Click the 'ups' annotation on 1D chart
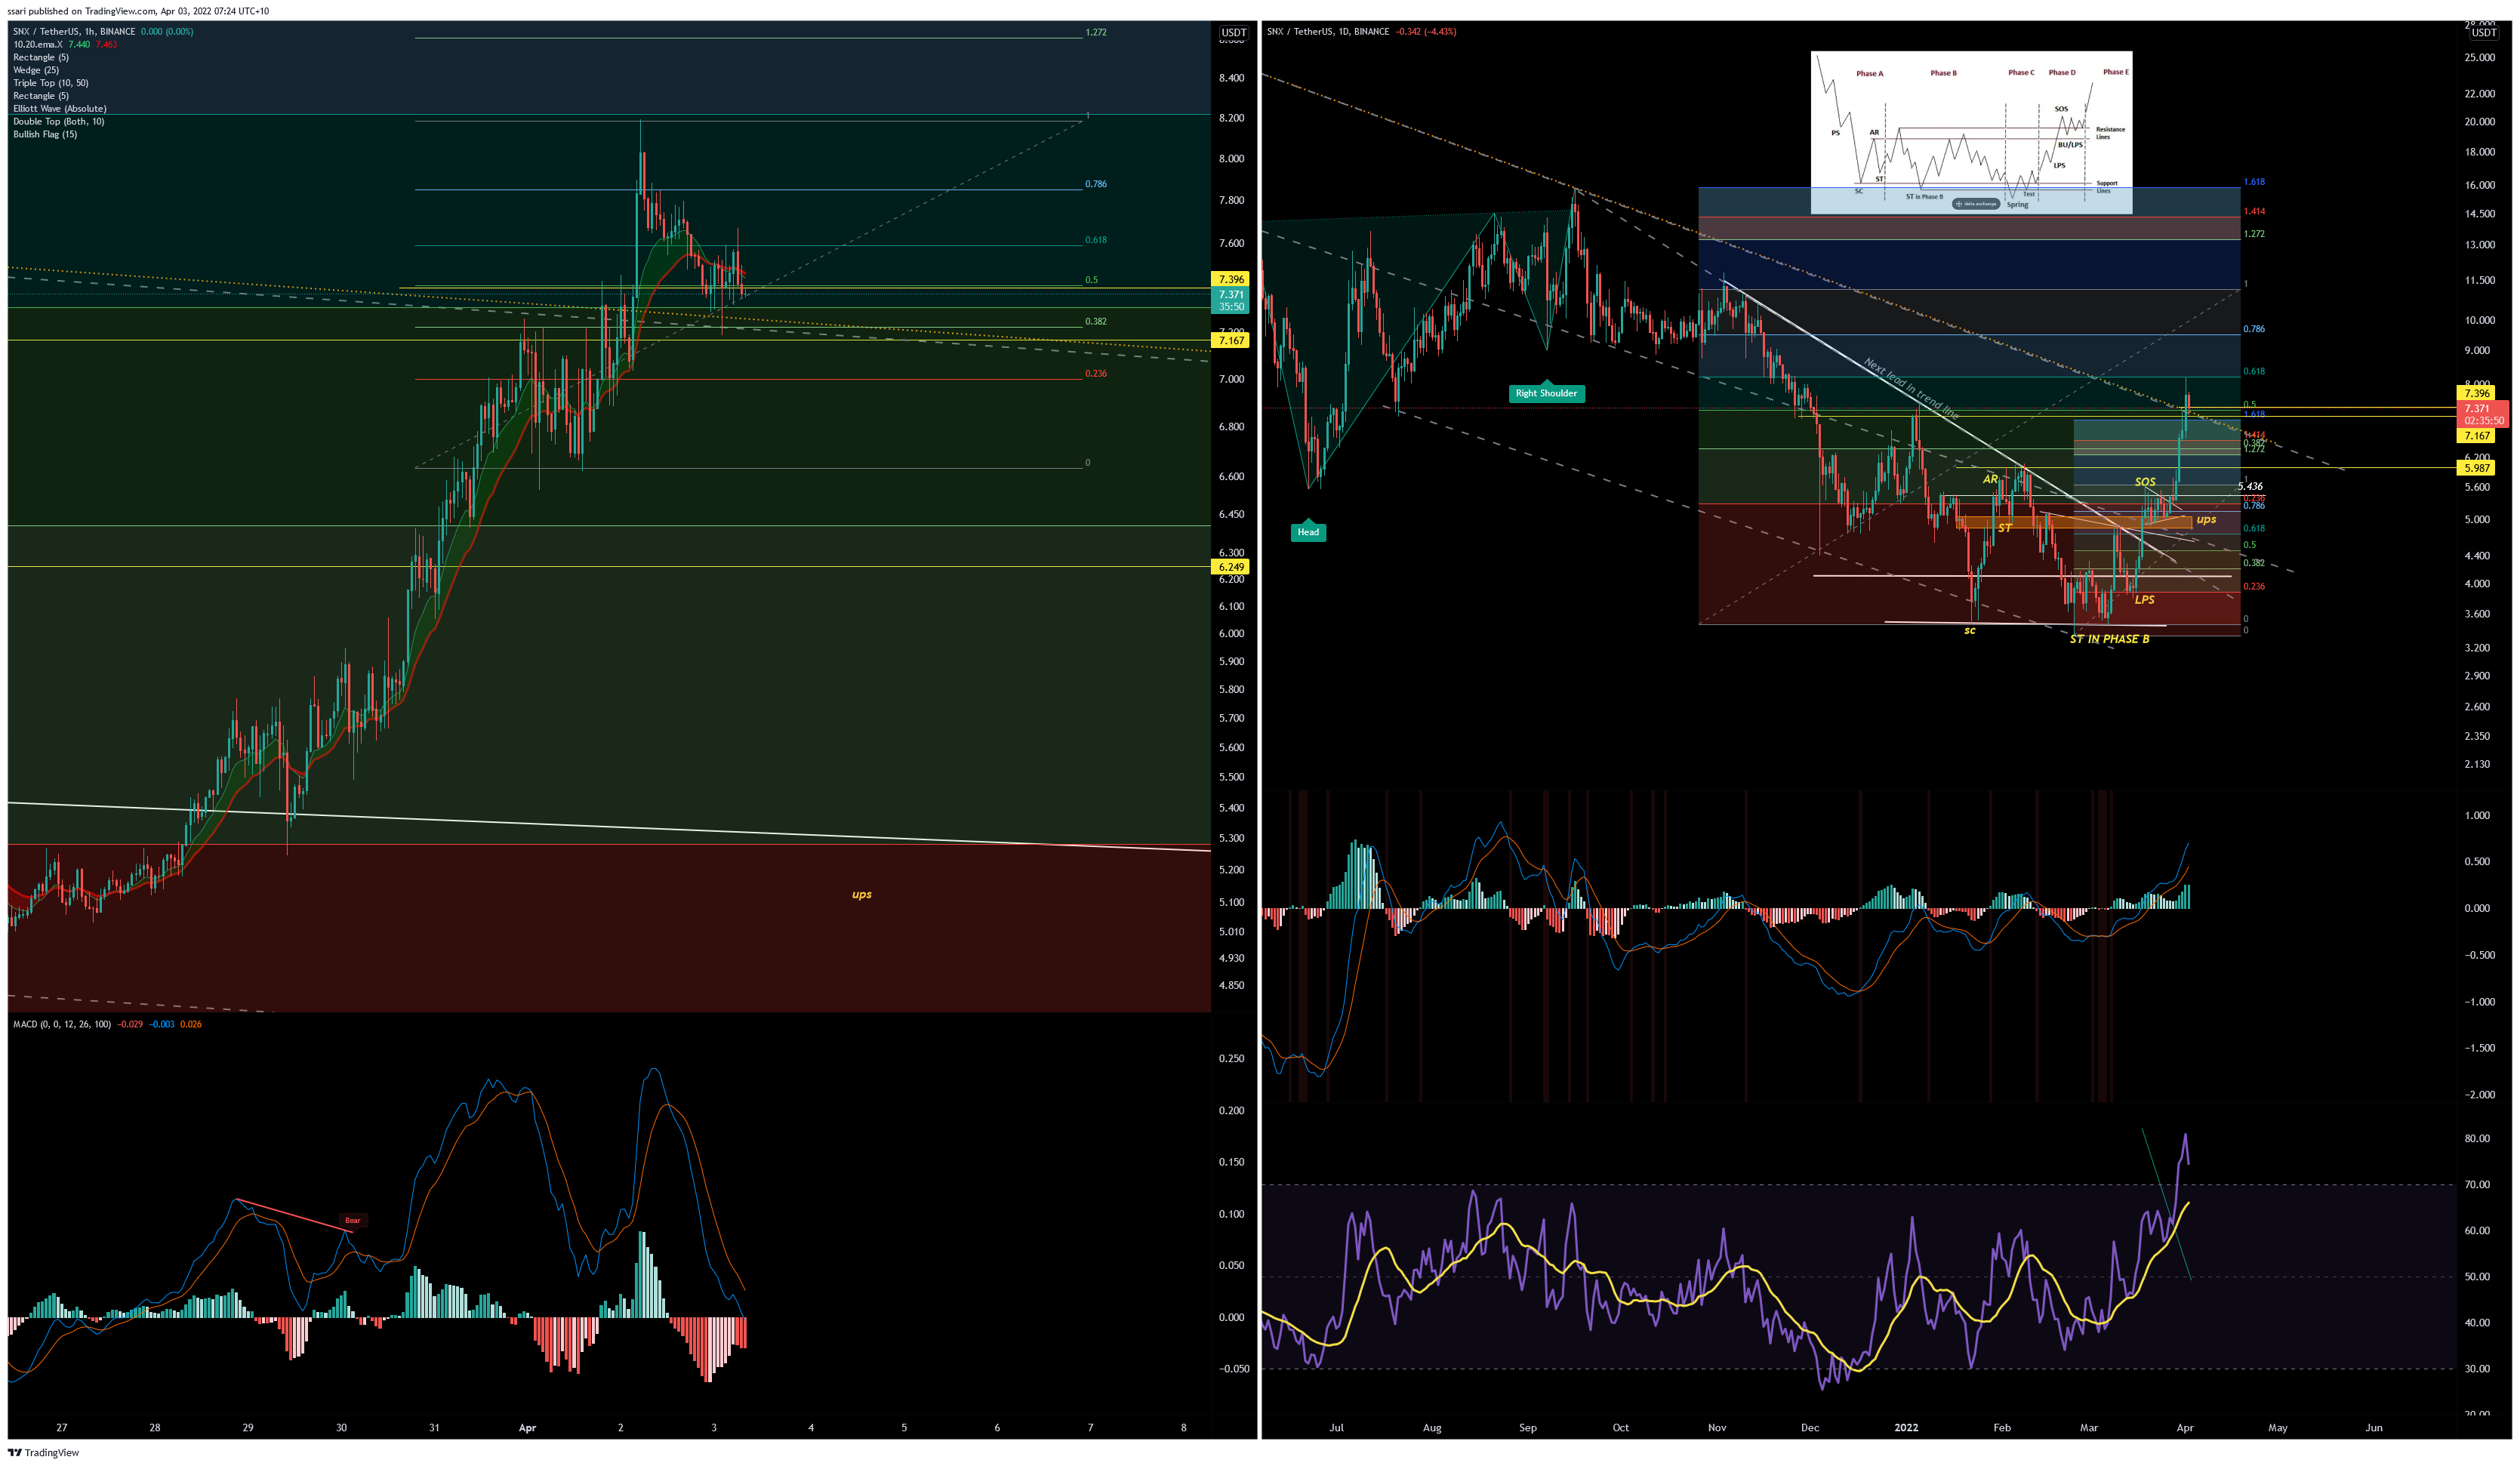This screenshot has width=2520, height=1466. 2206,519
